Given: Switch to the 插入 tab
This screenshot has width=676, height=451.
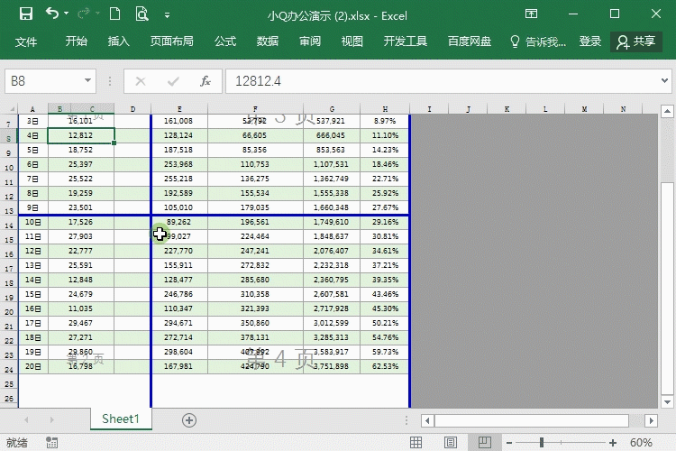Looking at the screenshot, I should pyautogui.click(x=119, y=41).
